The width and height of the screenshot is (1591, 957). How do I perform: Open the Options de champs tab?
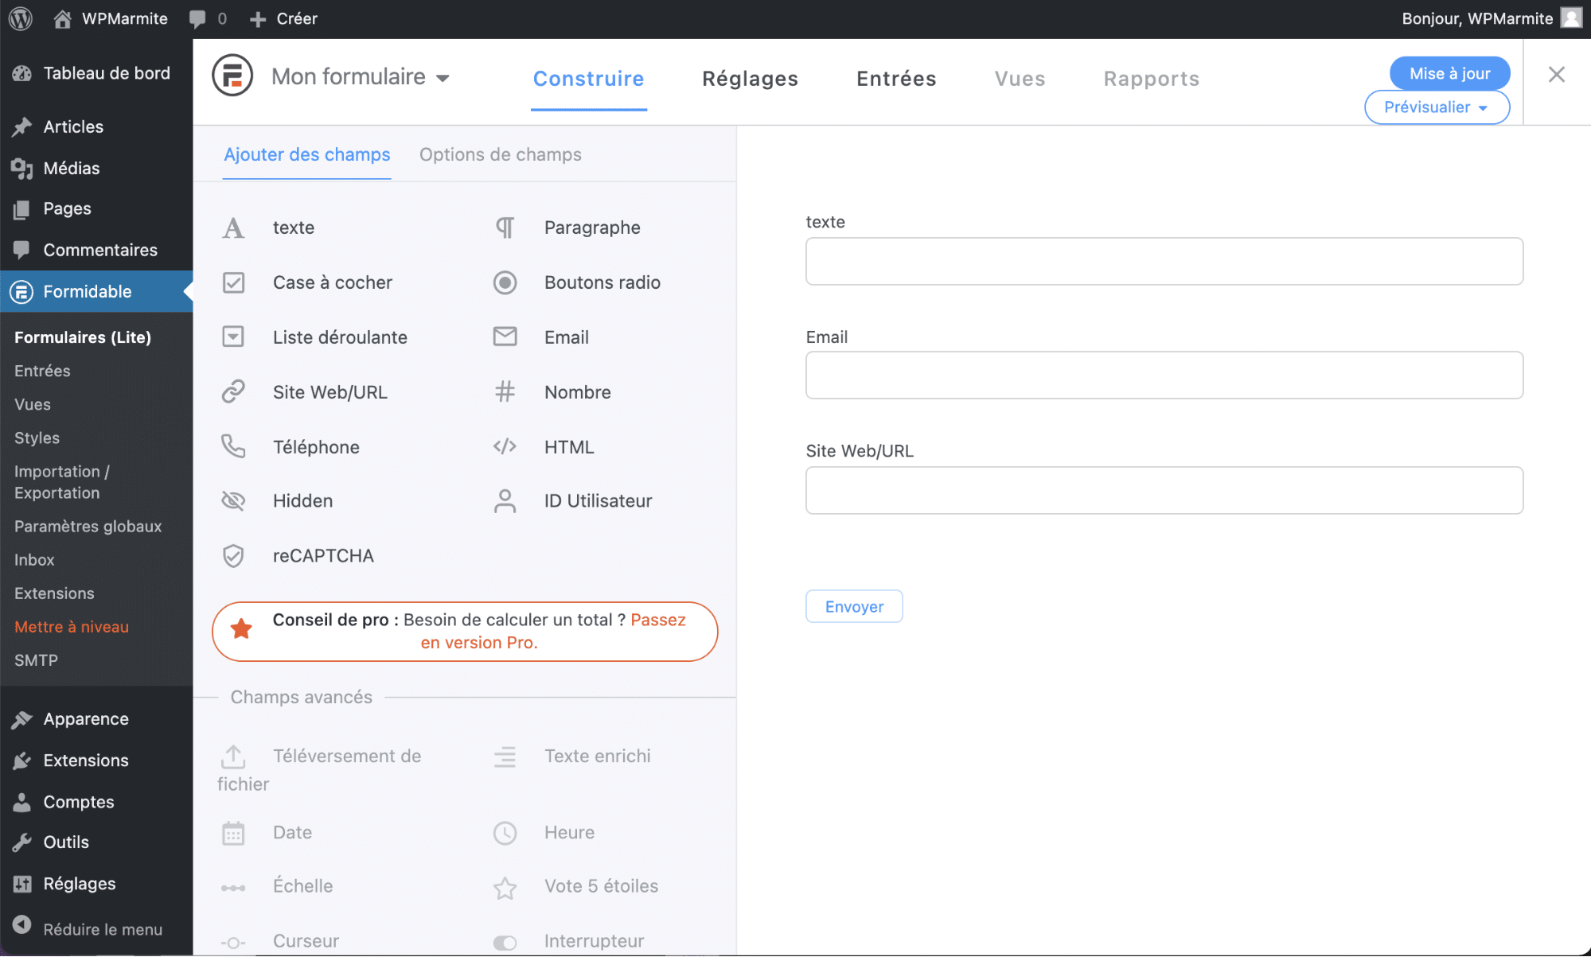[x=500, y=154]
